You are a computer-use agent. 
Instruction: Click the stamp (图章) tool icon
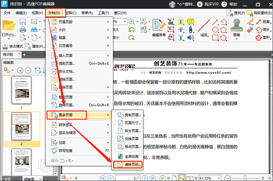click(236, 26)
